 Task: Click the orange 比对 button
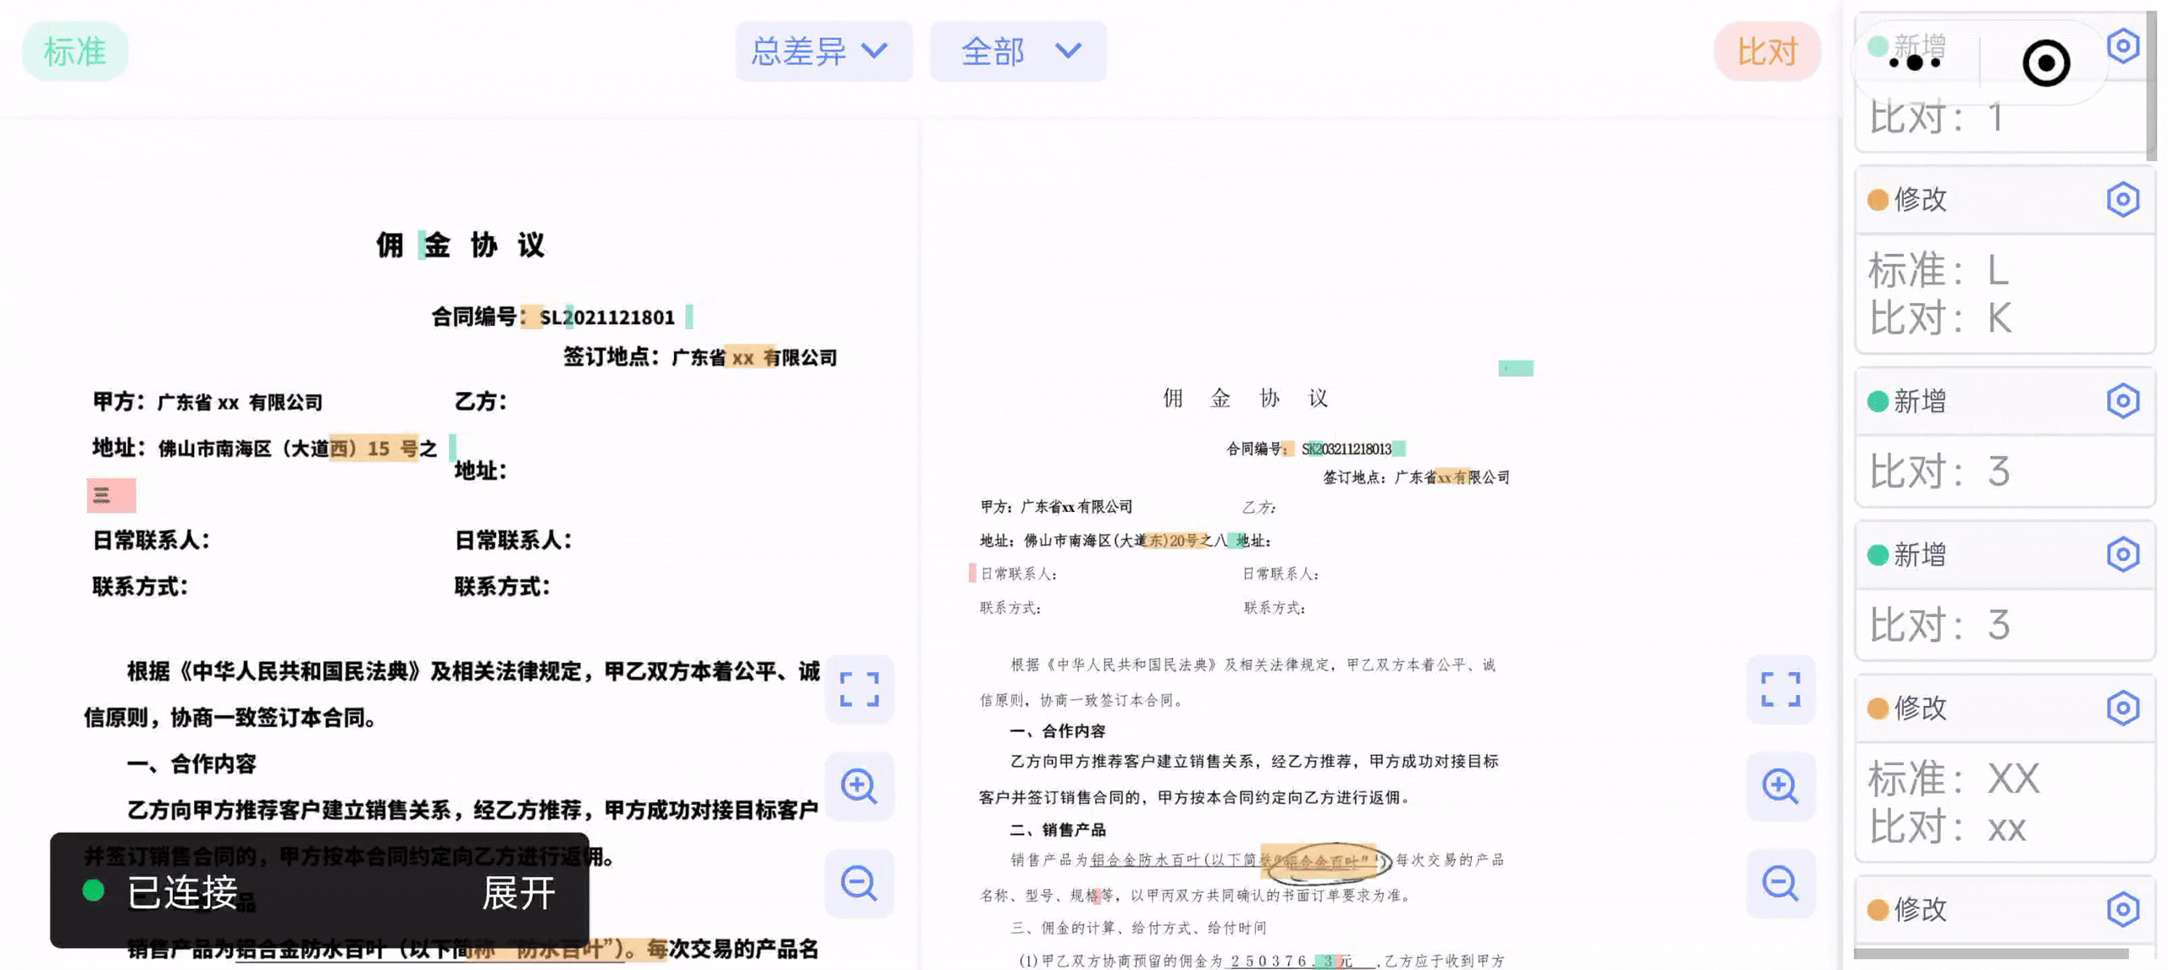pos(1767,52)
